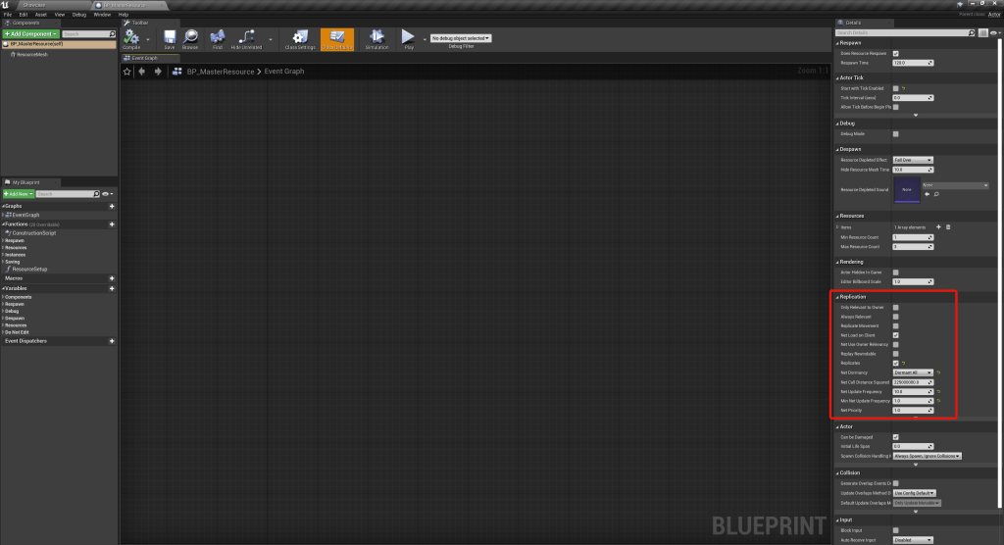Enable the Only Relevant to Owner checkbox
The width and height of the screenshot is (1004, 545).
pos(896,308)
